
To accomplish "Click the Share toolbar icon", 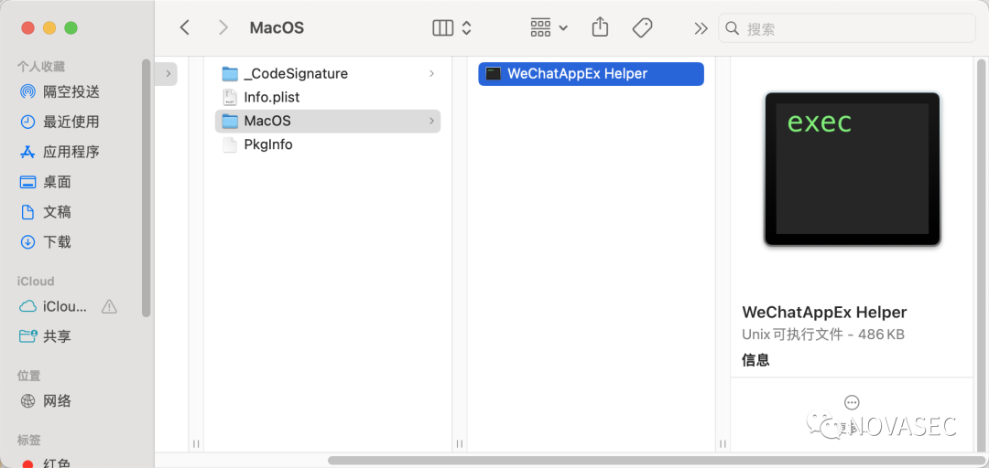I will (x=600, y=27).
